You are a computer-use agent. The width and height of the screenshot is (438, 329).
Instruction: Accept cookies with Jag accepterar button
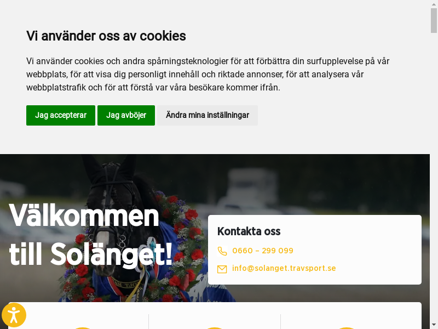[61, 115]
